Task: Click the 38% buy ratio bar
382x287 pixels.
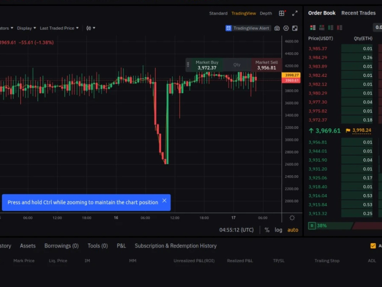Action: pos(330,226)
